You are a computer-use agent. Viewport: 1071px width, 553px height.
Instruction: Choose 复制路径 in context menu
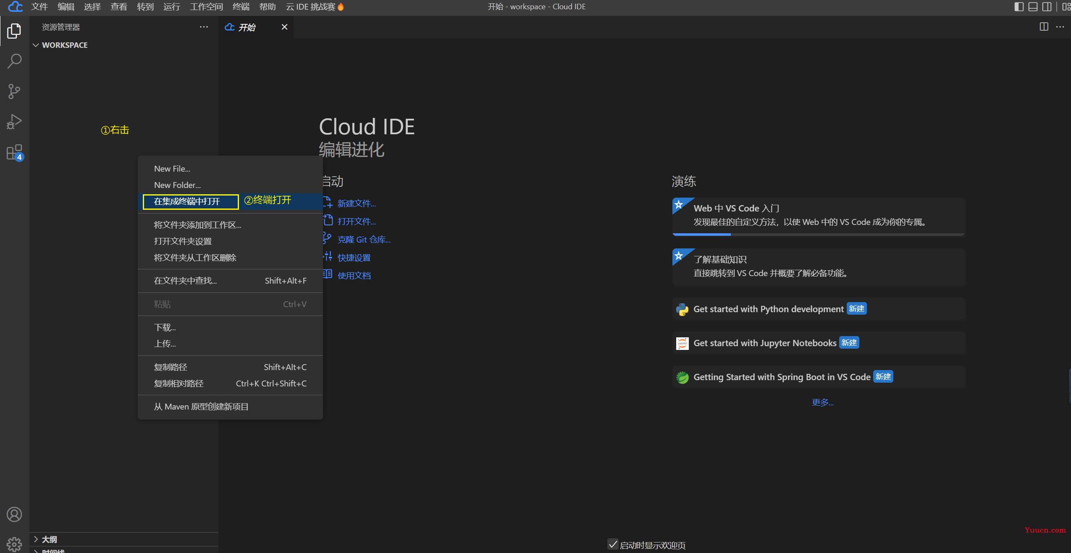(x=230, y=367)
